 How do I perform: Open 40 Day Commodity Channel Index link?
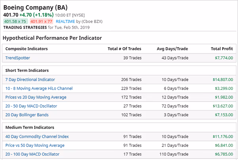click(37, 137)
